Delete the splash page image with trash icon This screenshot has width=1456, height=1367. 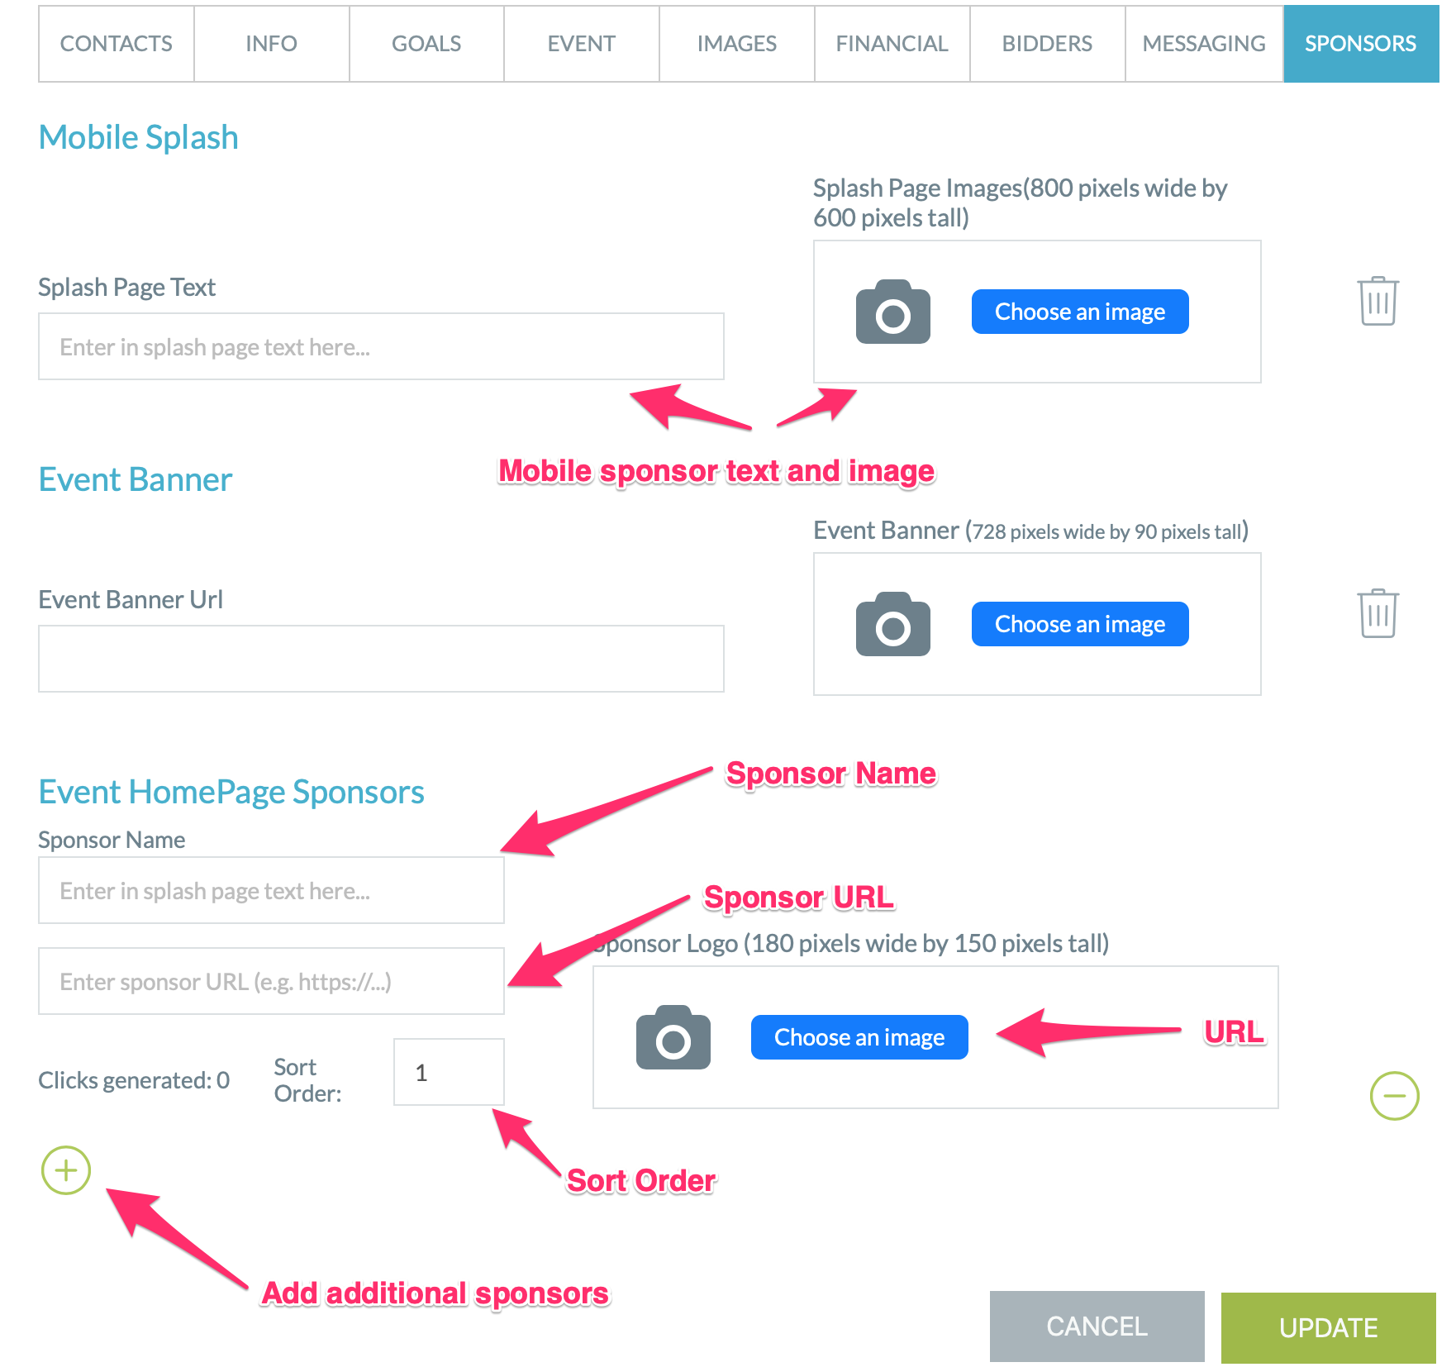1377,301
